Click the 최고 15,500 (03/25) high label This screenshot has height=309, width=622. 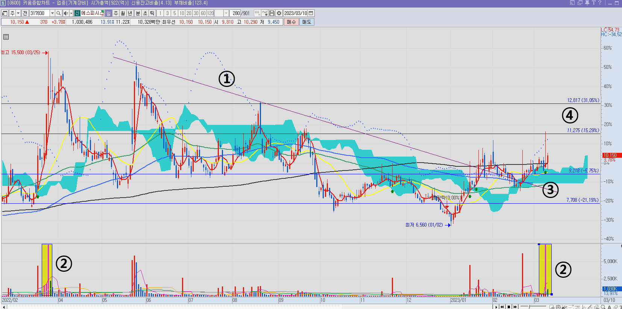pos(20,52)
